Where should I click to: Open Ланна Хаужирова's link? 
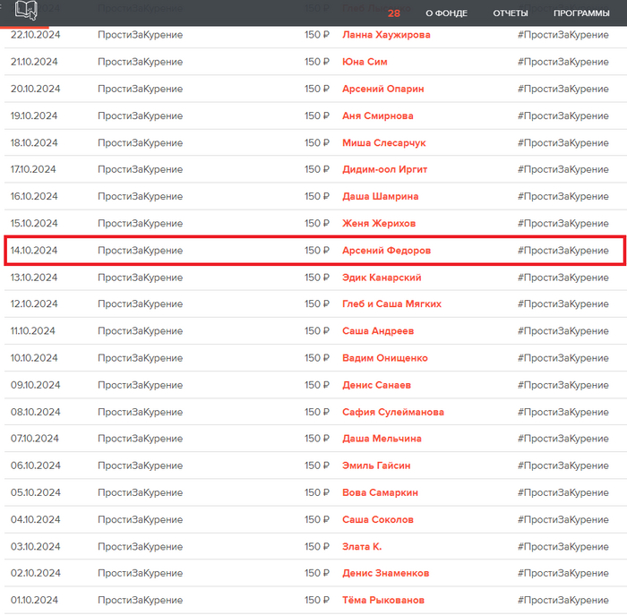tap(386, 35)
